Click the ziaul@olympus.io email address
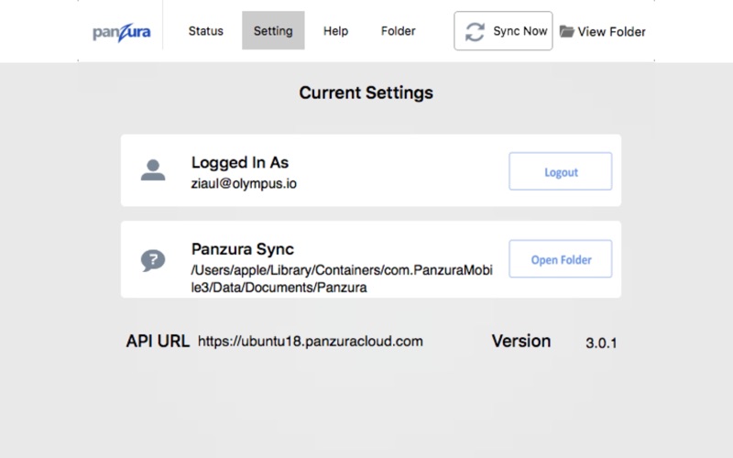733x458 pixels. [244, 183]
